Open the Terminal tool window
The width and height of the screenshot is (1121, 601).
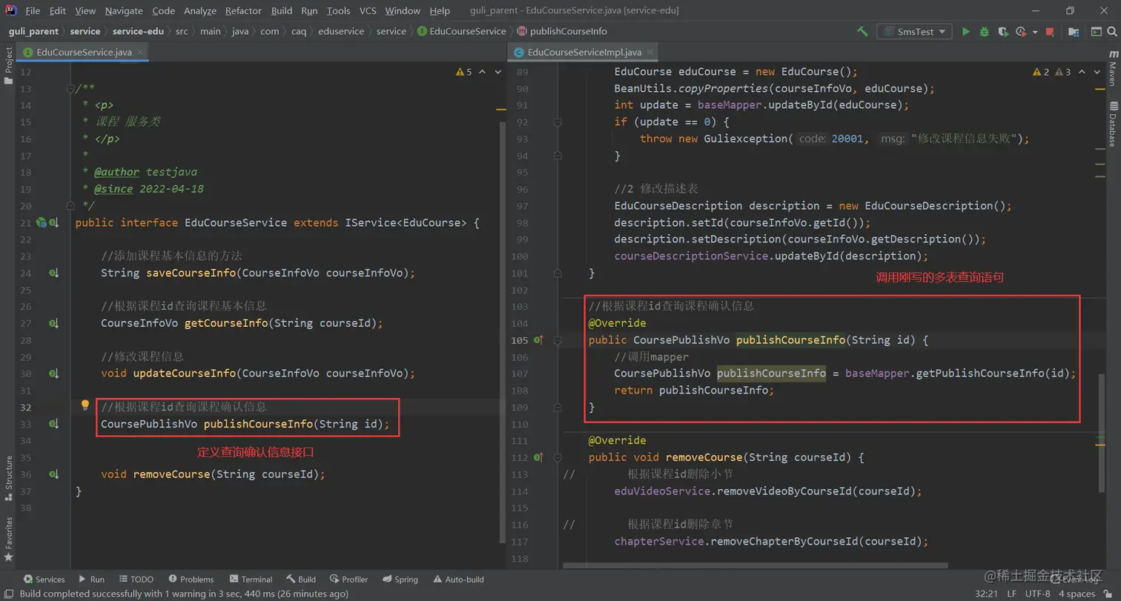click(x=251, y=579)
